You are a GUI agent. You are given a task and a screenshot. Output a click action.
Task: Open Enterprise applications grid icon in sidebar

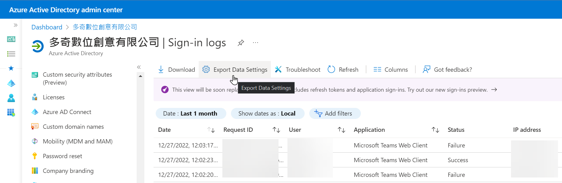[11, 112]
